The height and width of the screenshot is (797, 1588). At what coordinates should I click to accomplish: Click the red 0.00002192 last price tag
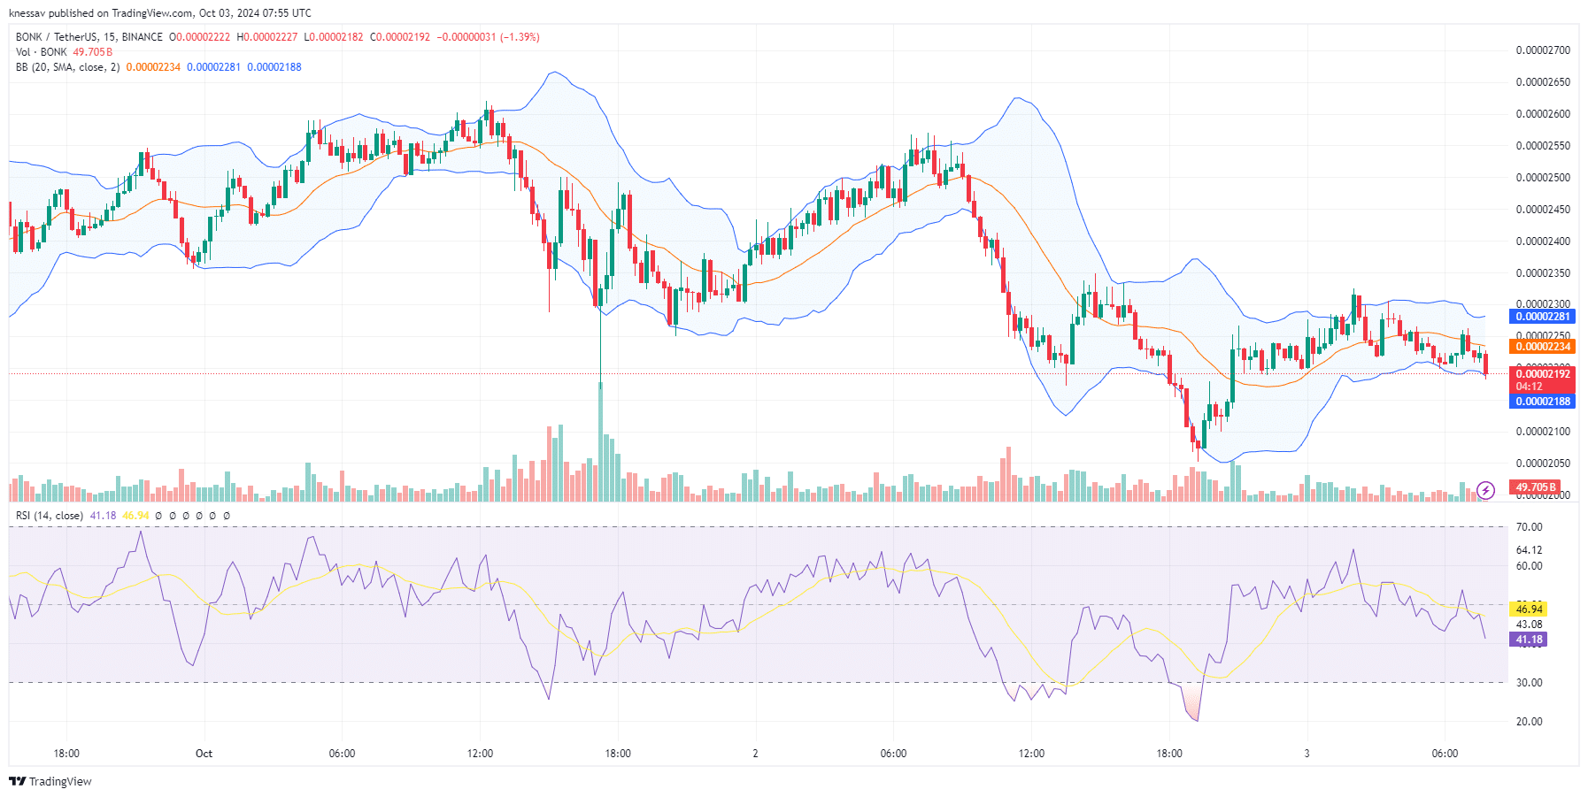pos(1542,374)
